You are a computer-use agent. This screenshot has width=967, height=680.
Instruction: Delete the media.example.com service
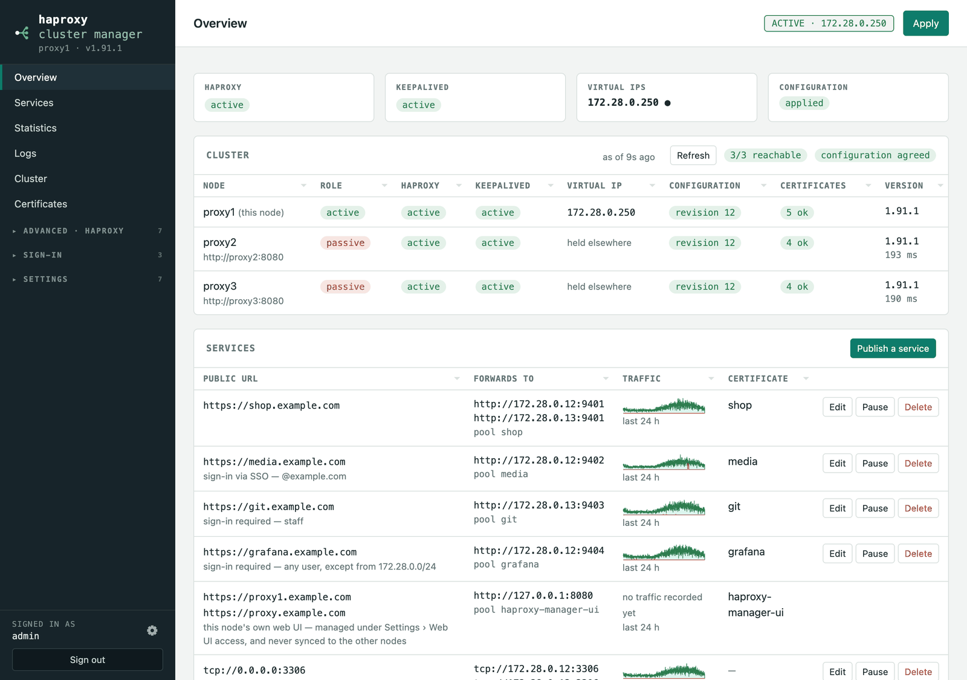point(918,463)
